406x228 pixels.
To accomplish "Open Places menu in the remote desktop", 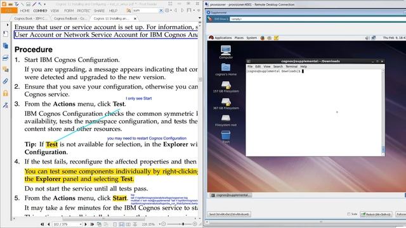I will click(x=239, y=38).
